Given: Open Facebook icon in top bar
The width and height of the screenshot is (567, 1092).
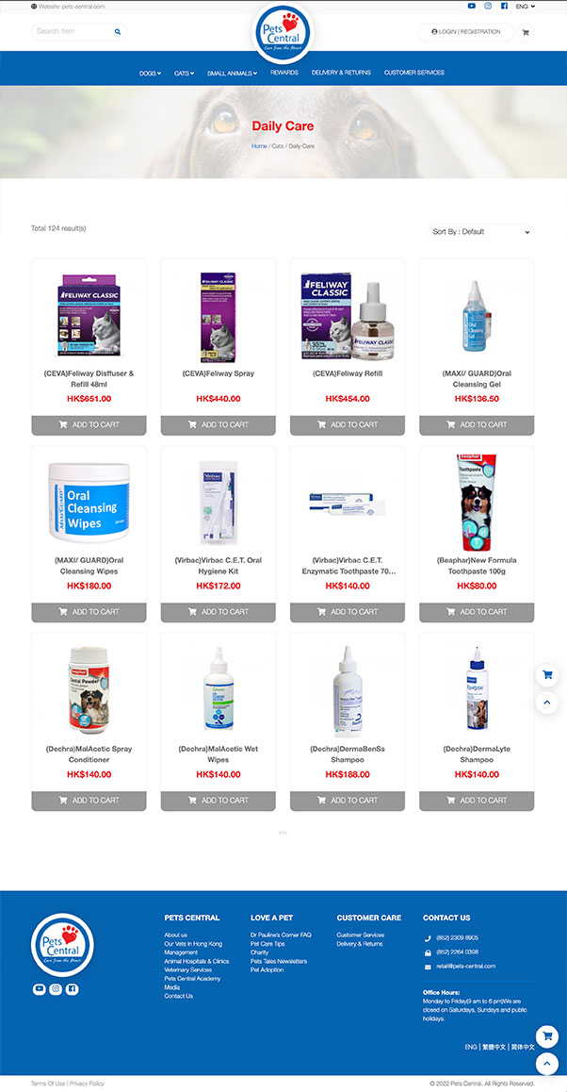Looking at the screenshot, I should 504,6.
